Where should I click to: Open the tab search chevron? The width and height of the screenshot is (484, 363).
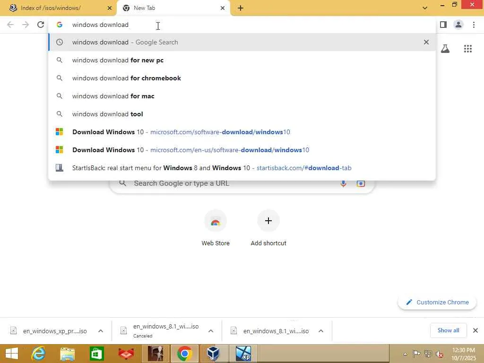[x=425, y=8]
